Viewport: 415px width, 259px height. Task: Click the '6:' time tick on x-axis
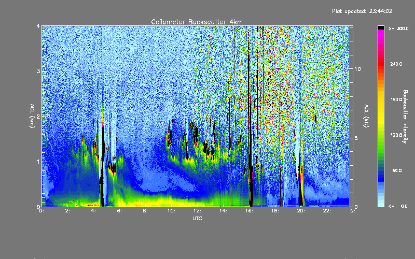click(x=119, y=211)
